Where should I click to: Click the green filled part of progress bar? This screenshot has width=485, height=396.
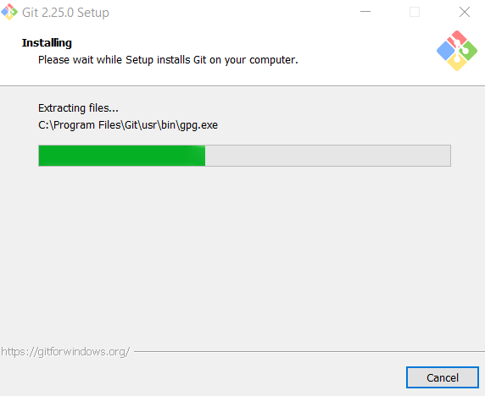[x=122, y=156]
